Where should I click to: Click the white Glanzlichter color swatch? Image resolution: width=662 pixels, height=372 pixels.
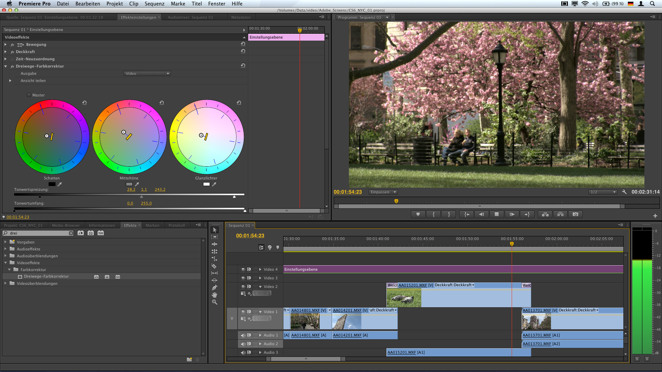point(206,184)
